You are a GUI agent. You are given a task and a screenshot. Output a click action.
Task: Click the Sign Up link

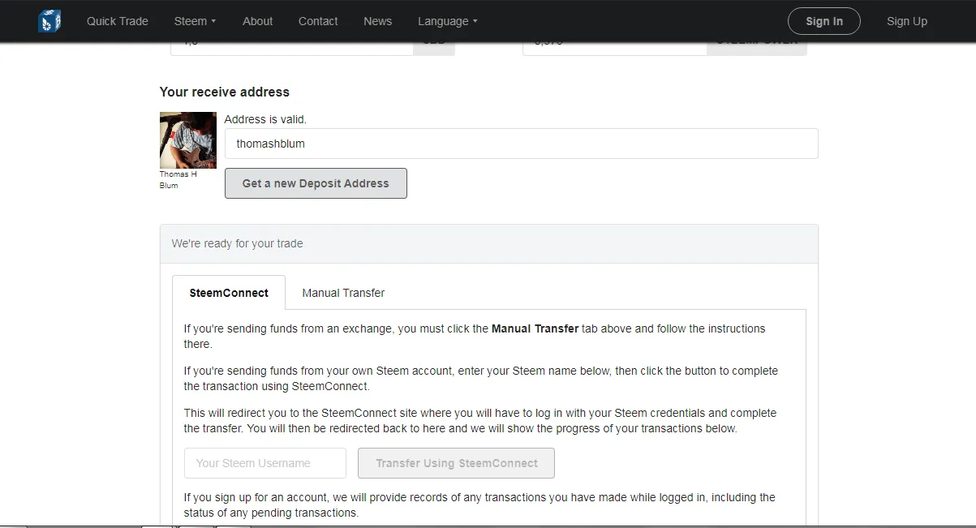(907, 21)
